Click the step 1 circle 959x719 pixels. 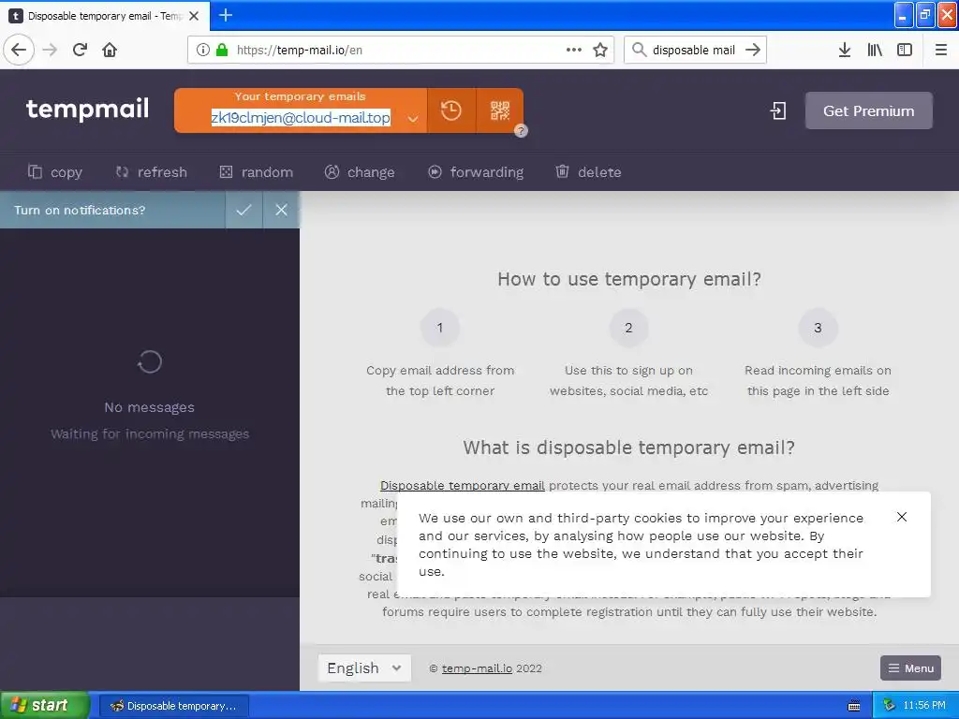[440, 328]
